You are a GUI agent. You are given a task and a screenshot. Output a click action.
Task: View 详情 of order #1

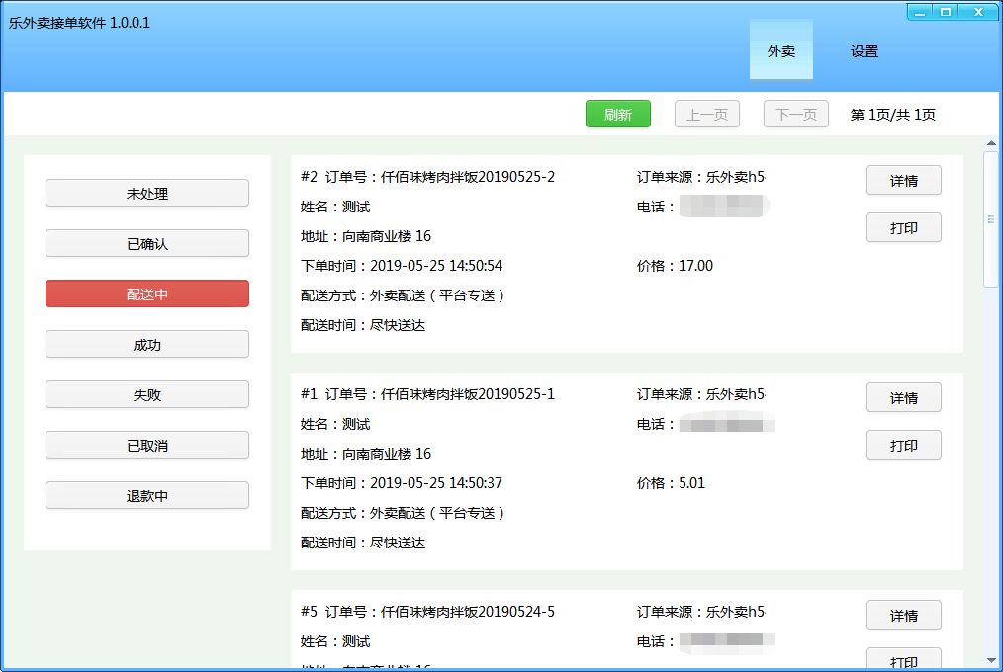point(903,398)
